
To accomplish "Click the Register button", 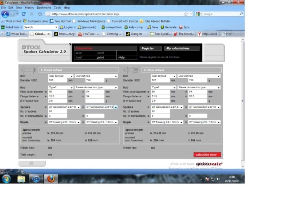I will [151, 48].
